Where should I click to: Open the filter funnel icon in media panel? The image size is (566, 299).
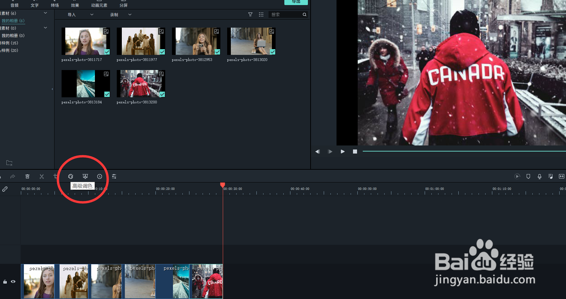tap(250, 14)
